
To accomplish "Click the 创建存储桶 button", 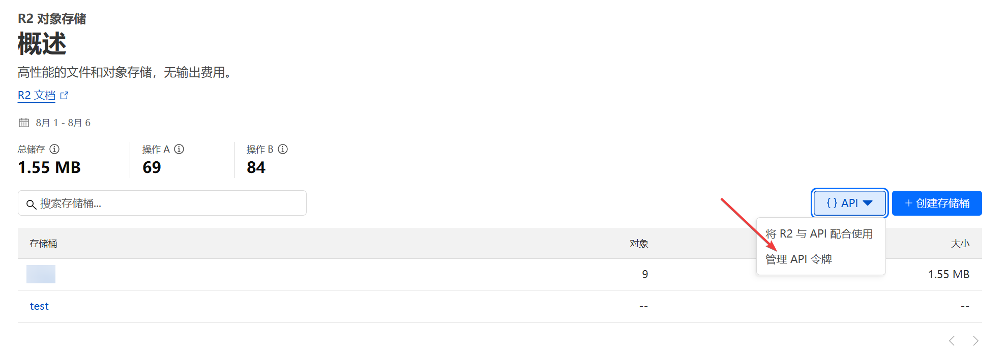I will pos(937,203).
